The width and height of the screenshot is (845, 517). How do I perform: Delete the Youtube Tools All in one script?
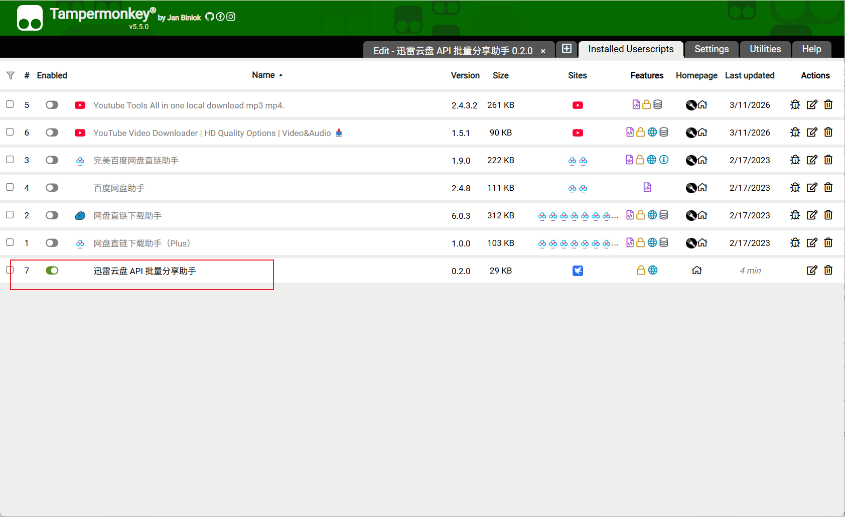[828, 104]
